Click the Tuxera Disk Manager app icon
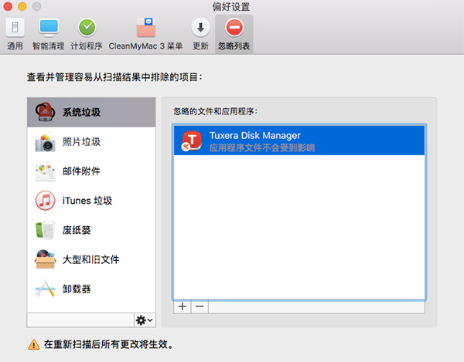This screenshot has height=362, width=464. pos(192,140)
